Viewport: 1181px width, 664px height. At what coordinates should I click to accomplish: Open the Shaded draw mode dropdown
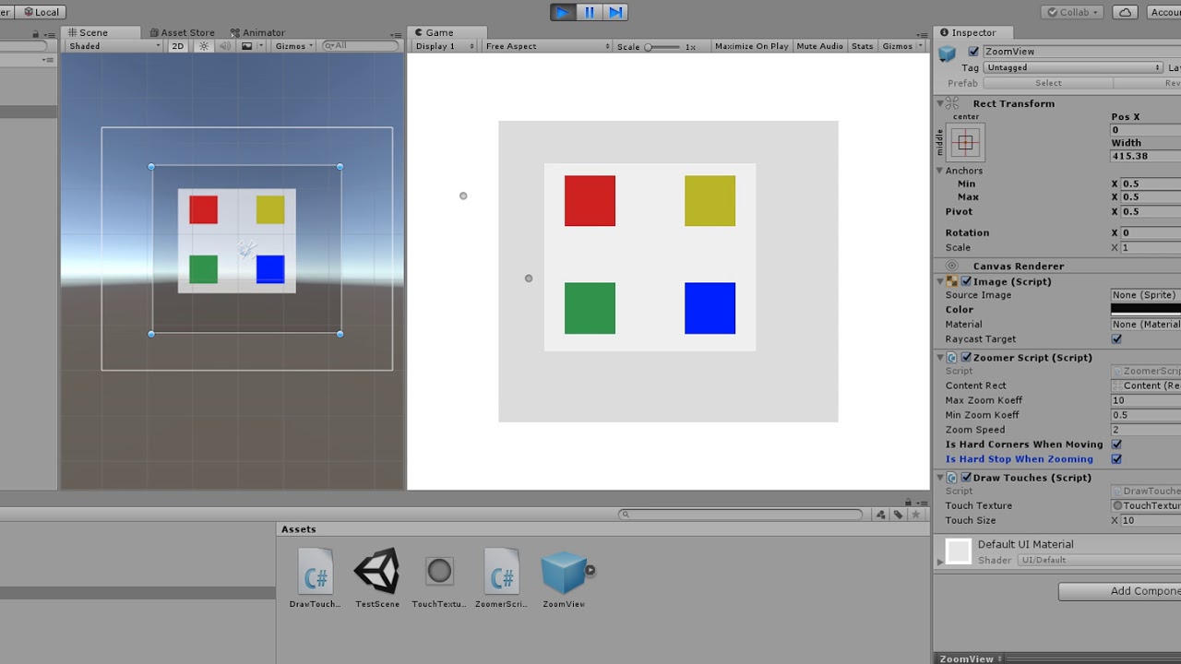pos(114,46)
